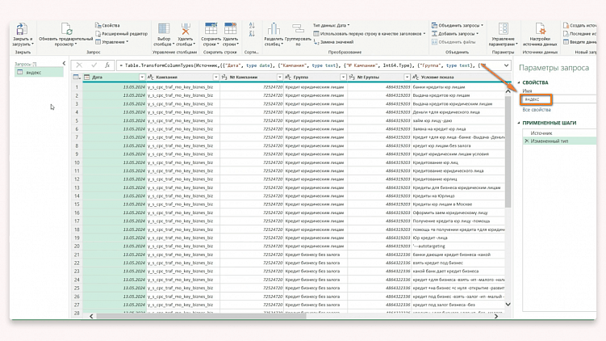Expand the formula bar with chevron

coord(505,65)
